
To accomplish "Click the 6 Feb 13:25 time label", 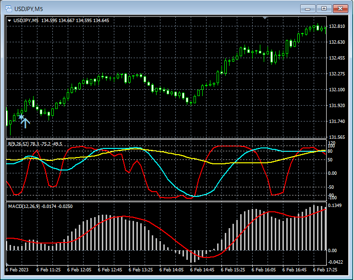I will [141, 269].
